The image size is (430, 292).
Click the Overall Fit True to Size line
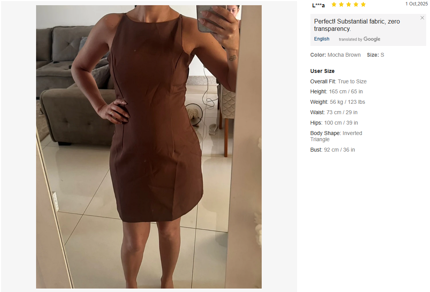point(338,81)
